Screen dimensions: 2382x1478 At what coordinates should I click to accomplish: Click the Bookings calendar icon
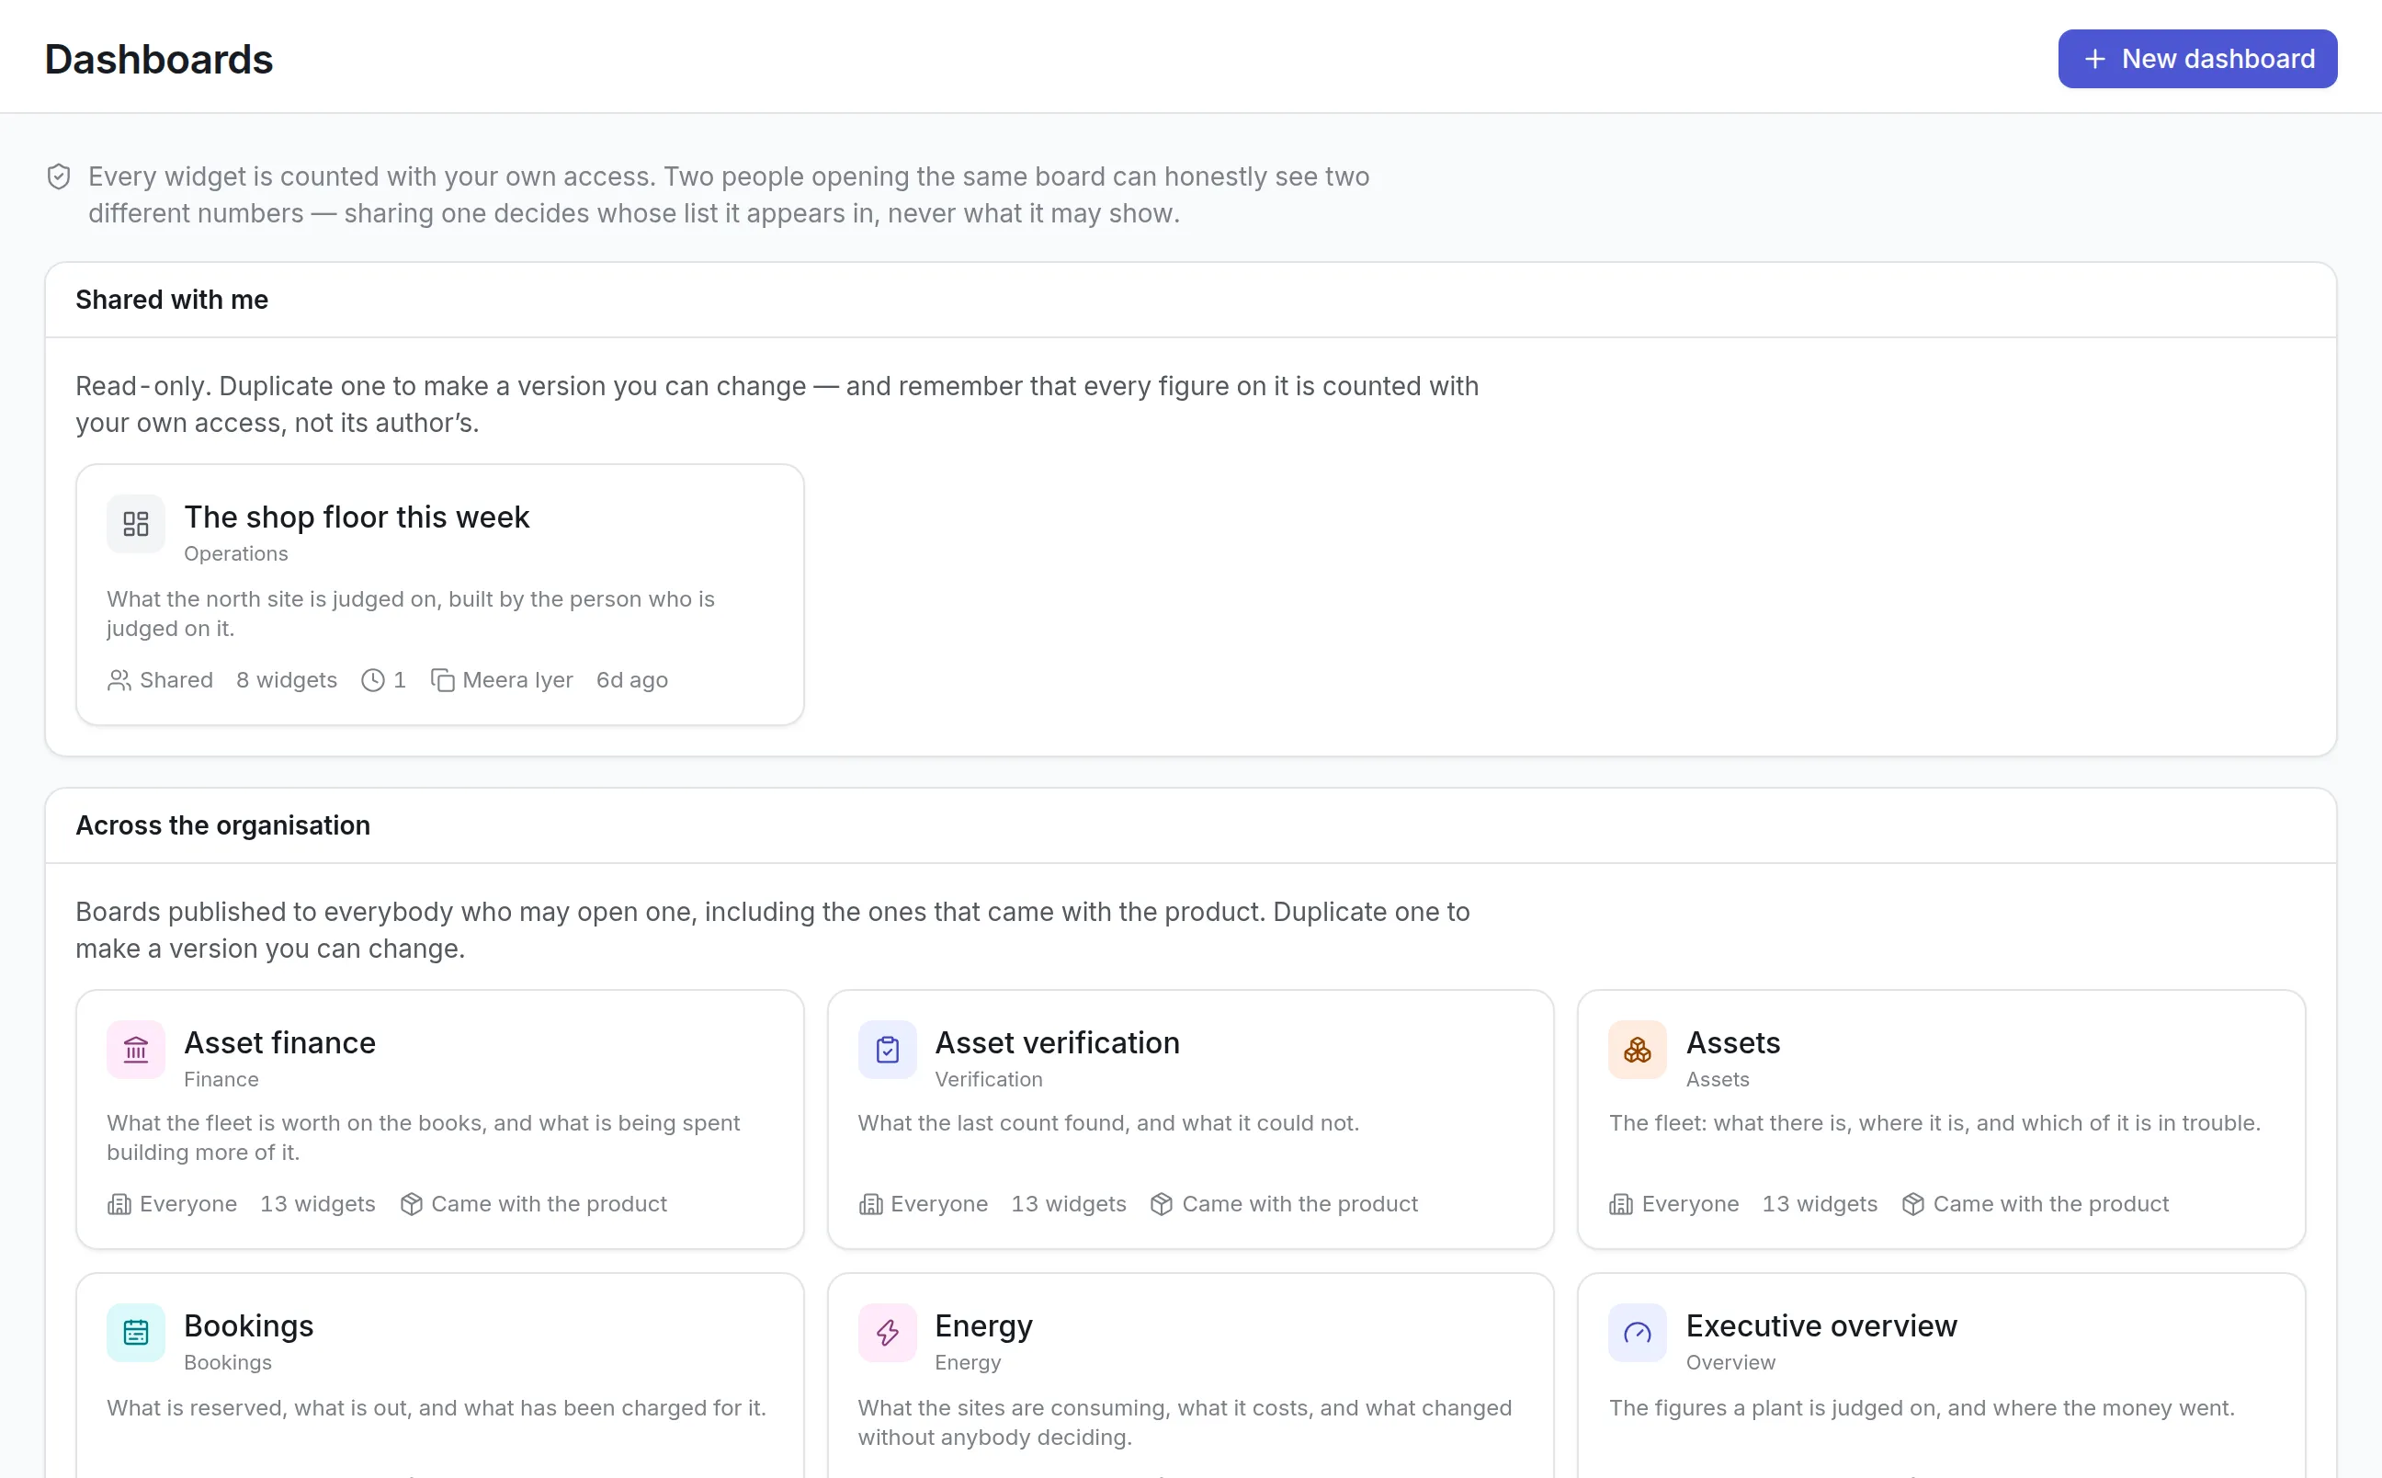pos(136,1333)
